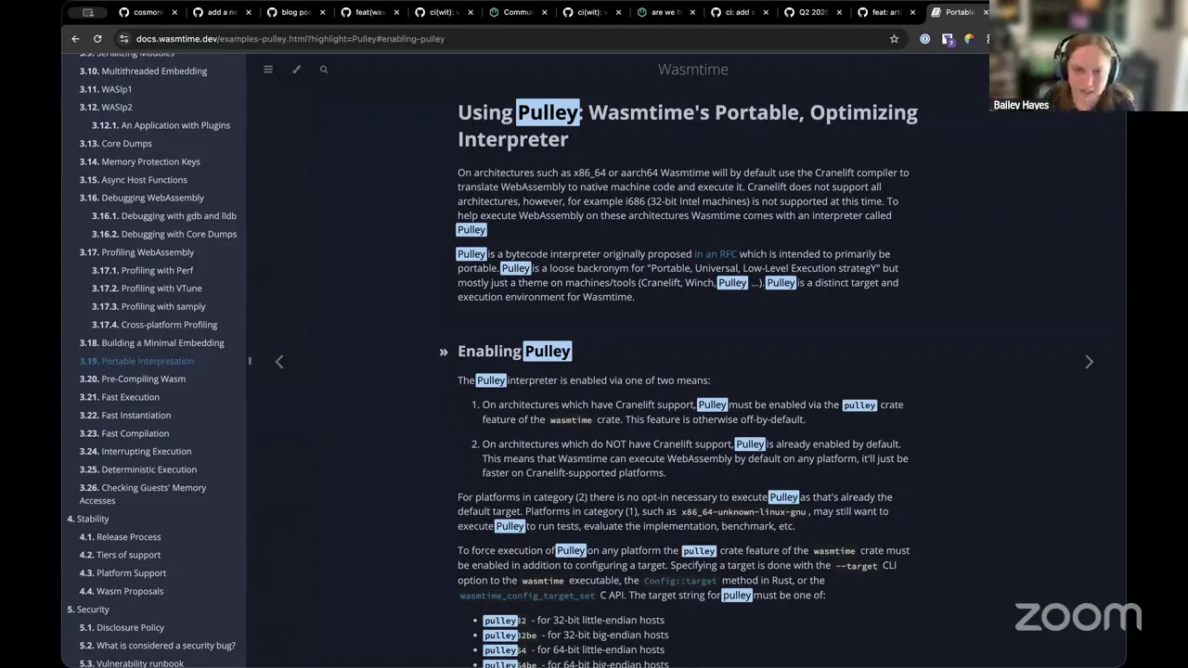The image size is (1188, 668).
Task: Open '3.22. Fast Instantiation' chapter
Action: [x=124, y=416]
